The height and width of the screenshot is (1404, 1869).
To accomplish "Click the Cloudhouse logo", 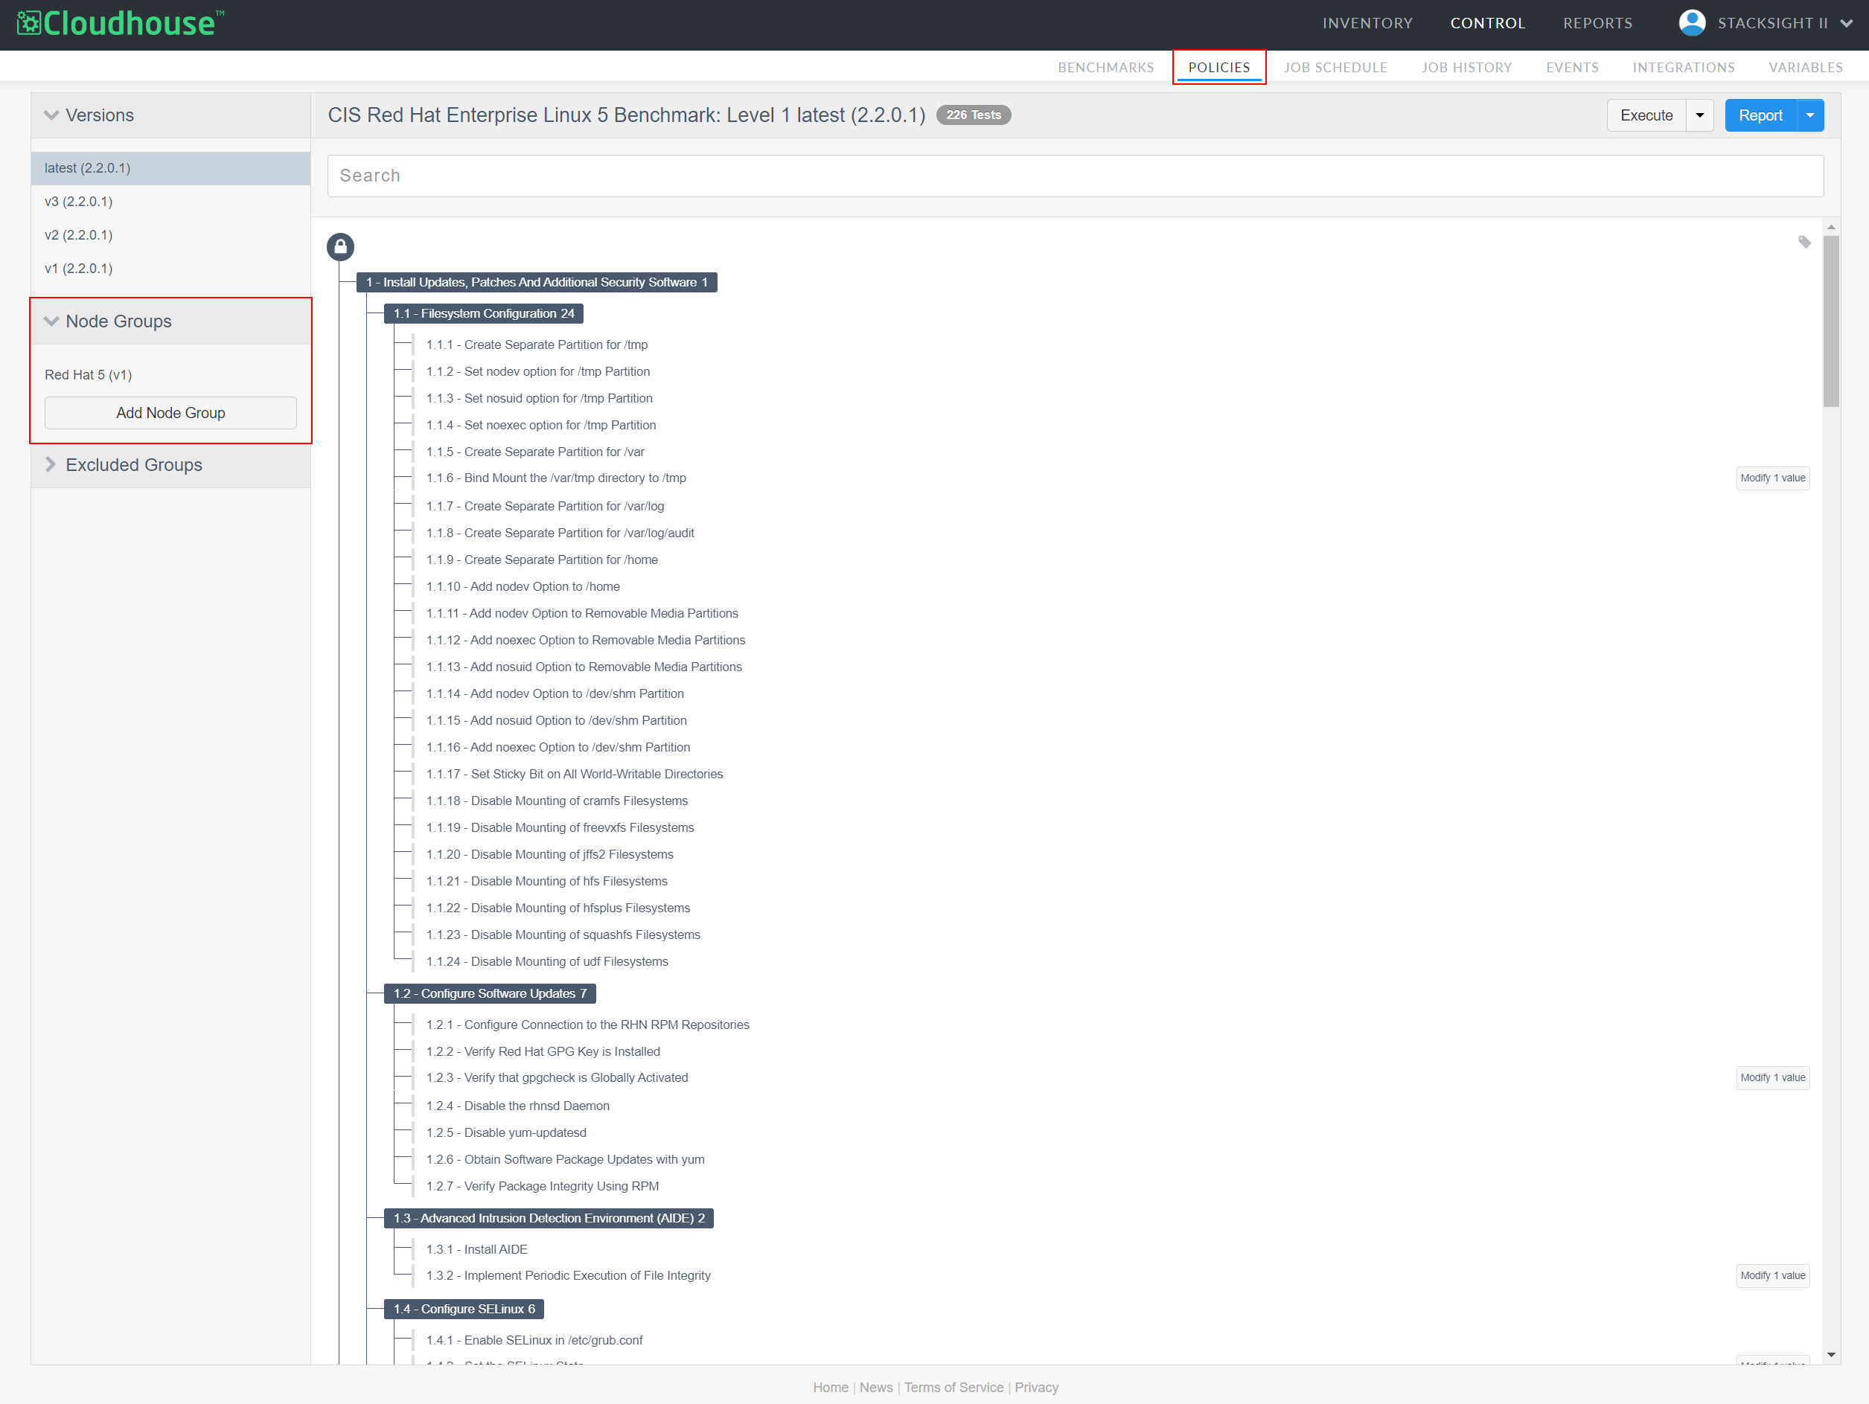I will pos(120,23).
